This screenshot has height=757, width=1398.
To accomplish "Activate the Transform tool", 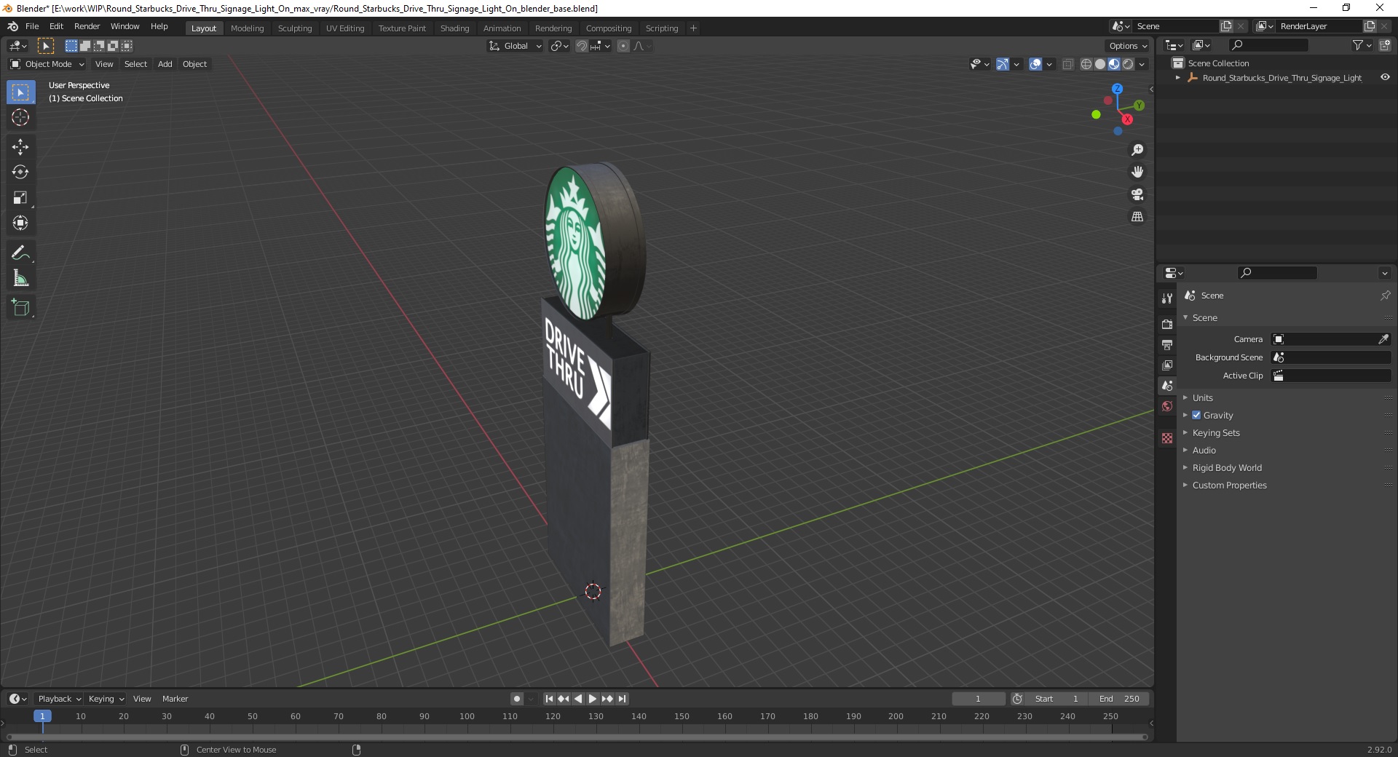I will [x=20, y=223].
